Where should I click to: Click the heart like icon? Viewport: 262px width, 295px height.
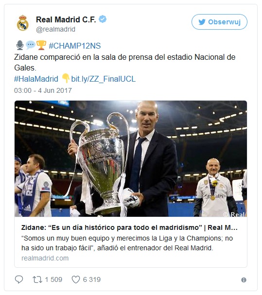[76, 279]
